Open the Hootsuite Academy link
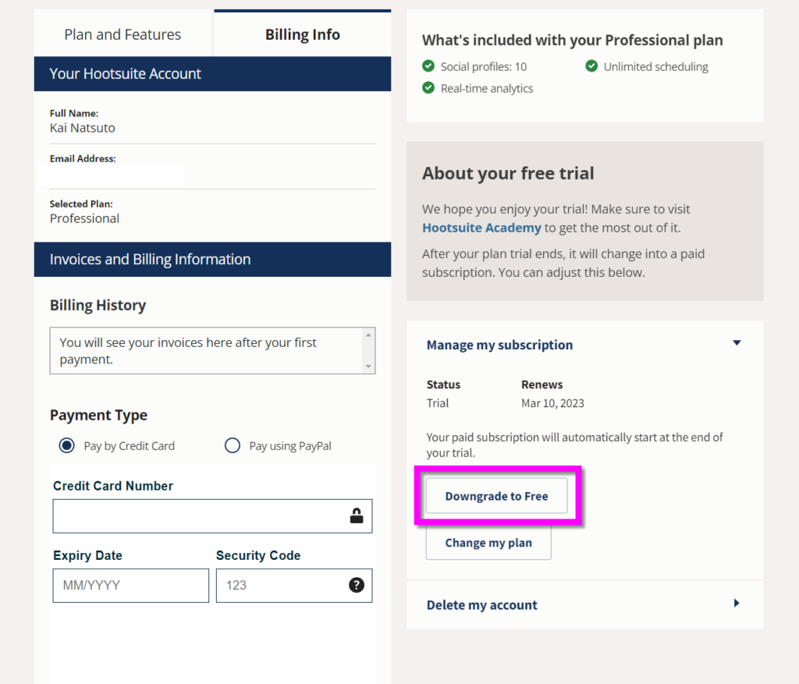799x684 pixels. (x=481, y=228)
